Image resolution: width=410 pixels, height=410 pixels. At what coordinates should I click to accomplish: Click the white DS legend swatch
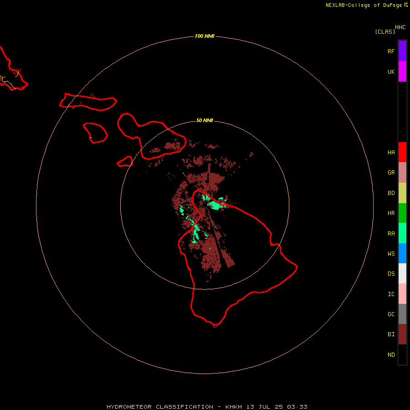coord(402,273)
